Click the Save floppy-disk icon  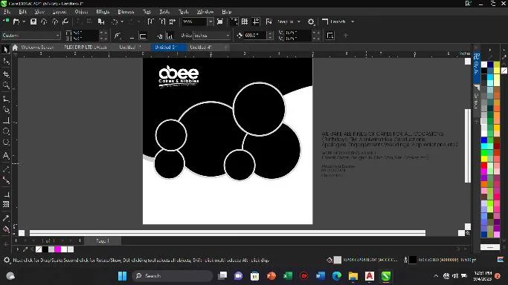[x=33, y=22]
